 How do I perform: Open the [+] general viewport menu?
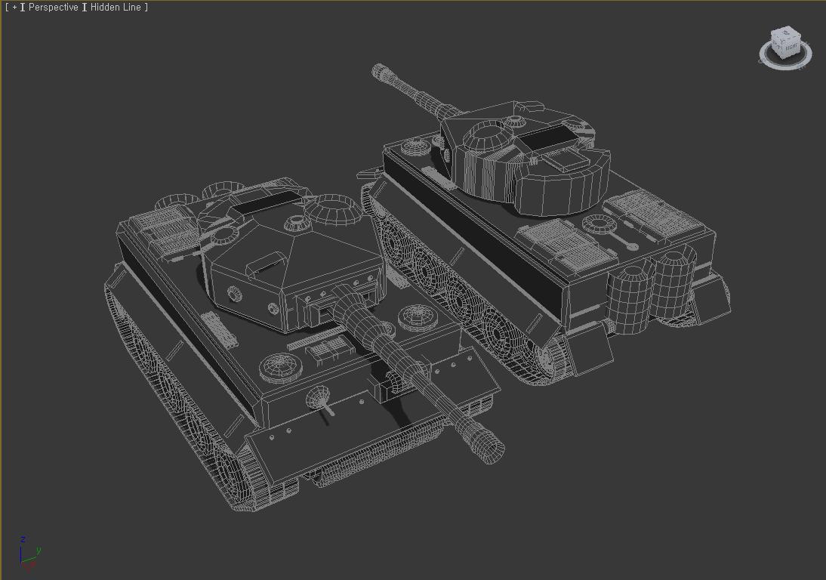click(x=14, y=8)
